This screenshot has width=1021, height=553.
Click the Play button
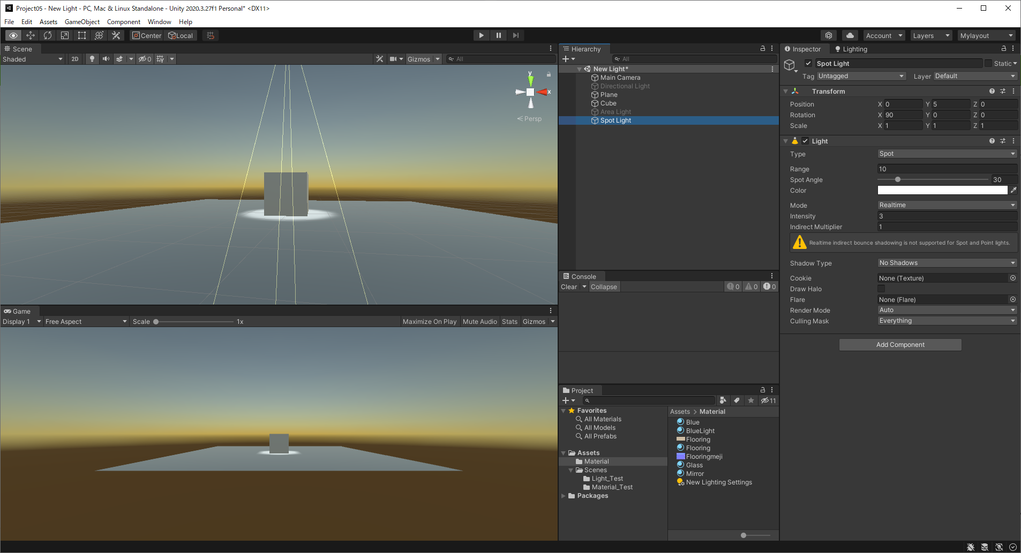tap(482, 35)
